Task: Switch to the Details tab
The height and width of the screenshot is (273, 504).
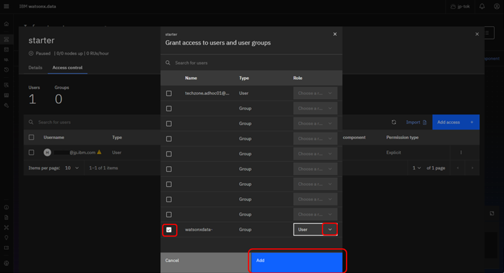Action: coord(35,67)
